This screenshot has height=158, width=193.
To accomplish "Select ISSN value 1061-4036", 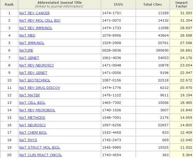I will 112,58.
